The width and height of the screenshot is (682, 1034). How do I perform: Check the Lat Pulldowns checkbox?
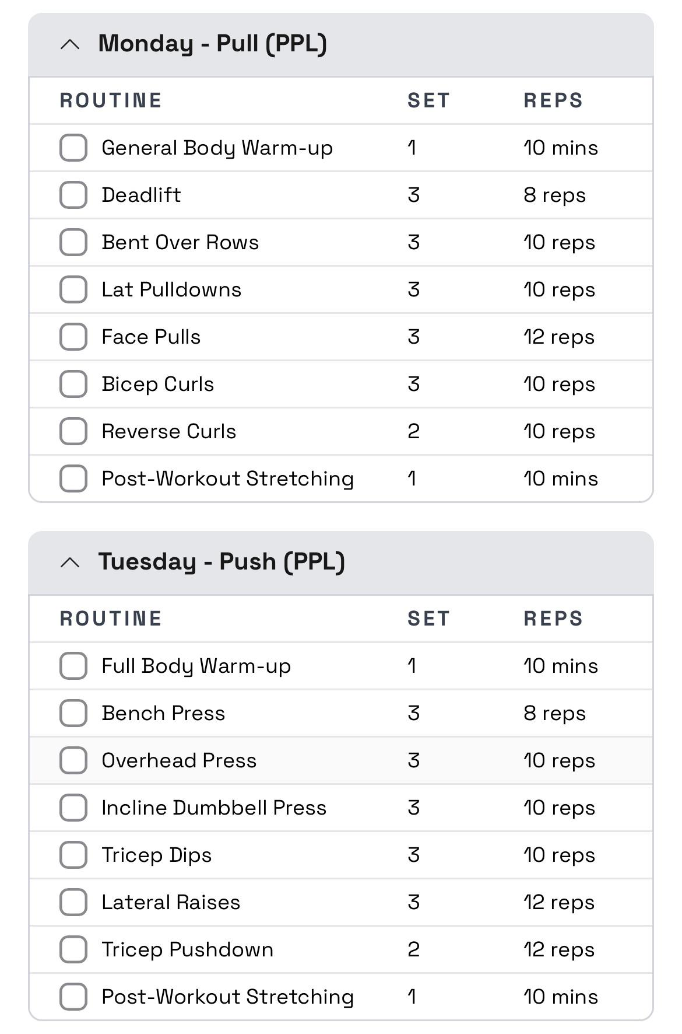(73, 289)
